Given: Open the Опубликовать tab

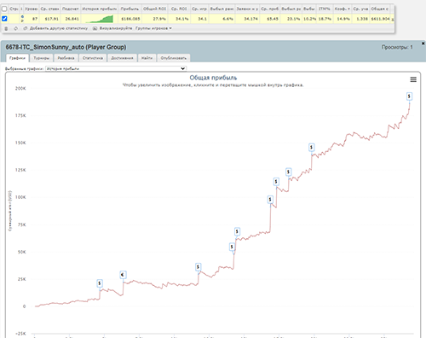Looking at the screenshot, I should pos(174,58).
